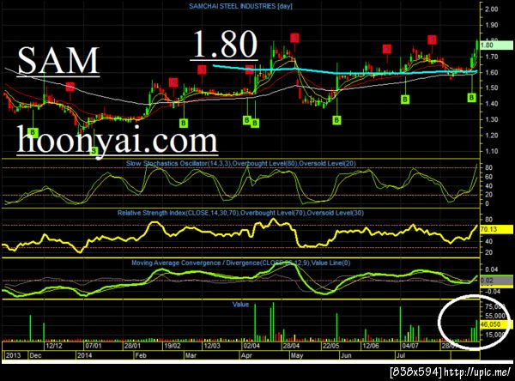Select the red S marker where the cyan trend line starts

[249, 70]
